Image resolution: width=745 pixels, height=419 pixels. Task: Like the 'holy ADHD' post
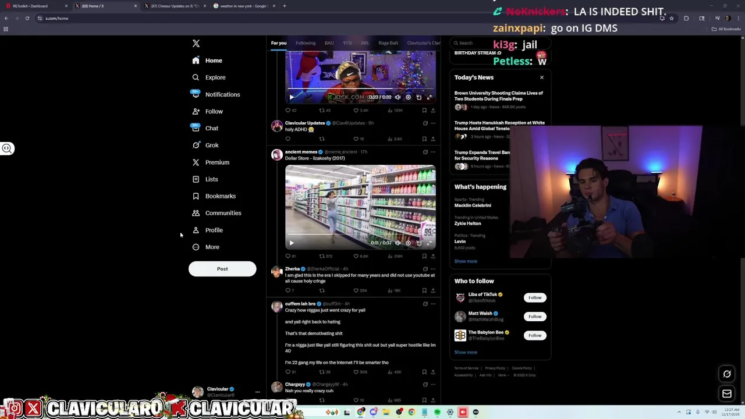click(x=356, y=139)
